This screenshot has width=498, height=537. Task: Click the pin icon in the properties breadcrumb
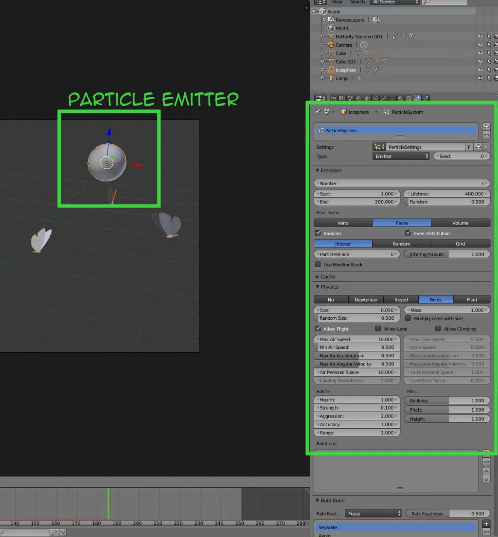coord(318,112)
